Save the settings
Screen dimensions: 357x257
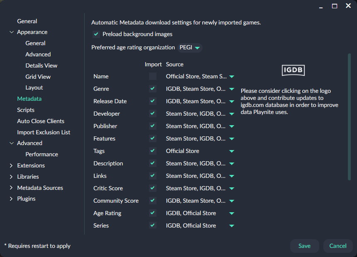[x=304, y=246]
